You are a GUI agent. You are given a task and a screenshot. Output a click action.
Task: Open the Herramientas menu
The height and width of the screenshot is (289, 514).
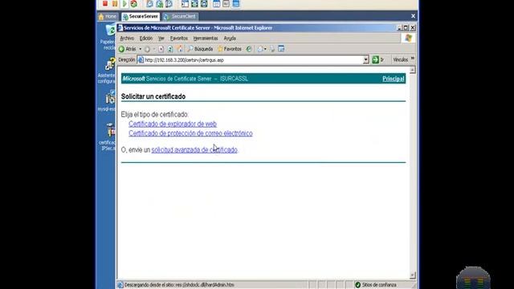coord(206,39)
